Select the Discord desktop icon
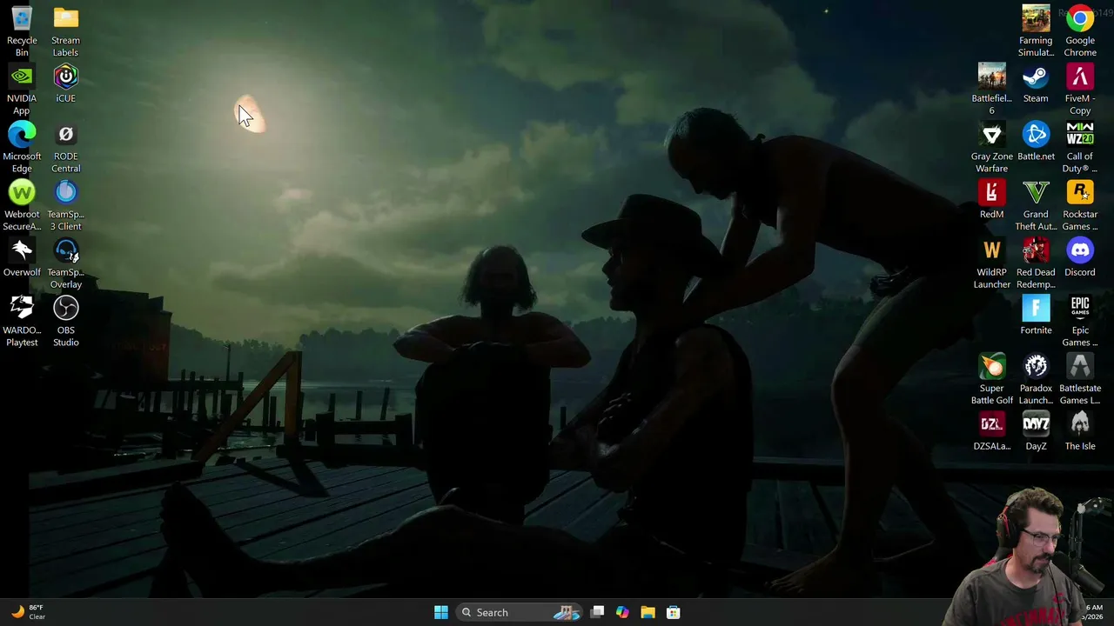The width and height of the screenshot is (1114, 626). tap(1080, 257)
